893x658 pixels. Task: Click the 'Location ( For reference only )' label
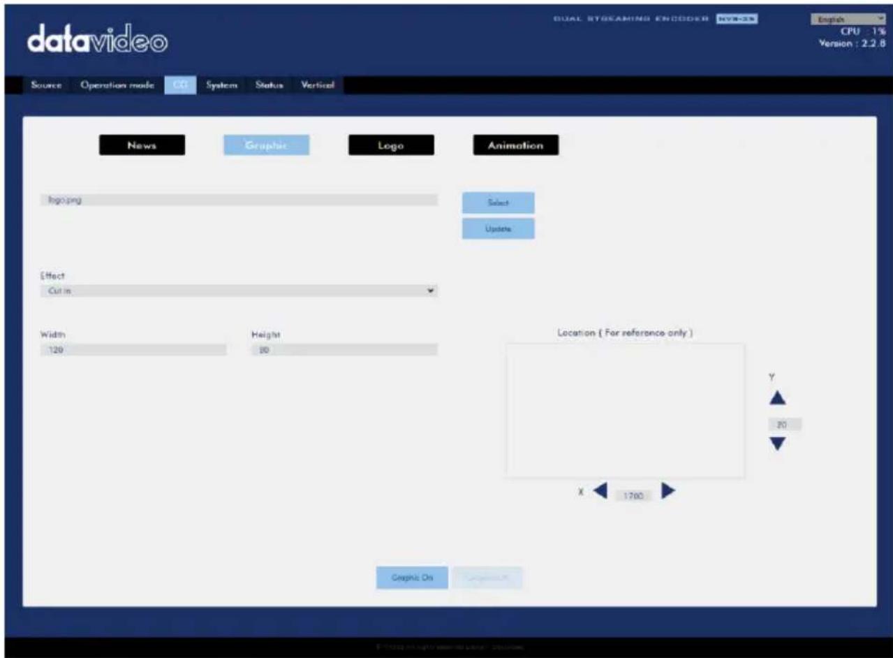[x=625, y=333]
